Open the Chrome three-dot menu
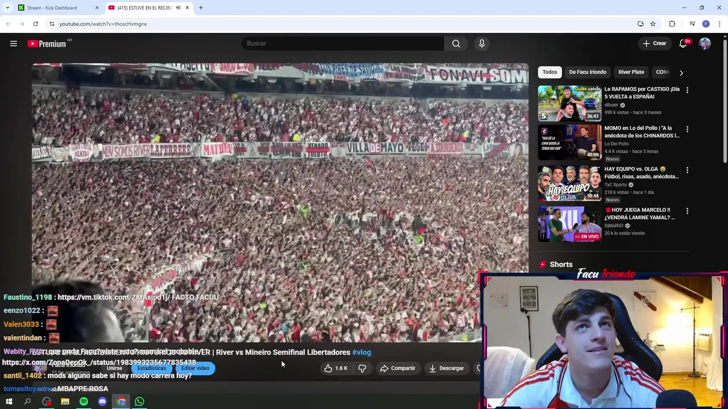Viewport: 728px width, 409px height. click(x=720, y=24)
